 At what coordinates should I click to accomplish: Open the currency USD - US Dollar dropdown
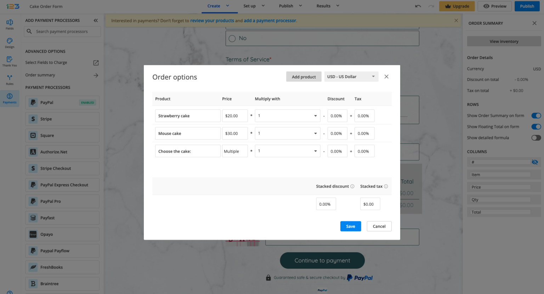(351, 77)
